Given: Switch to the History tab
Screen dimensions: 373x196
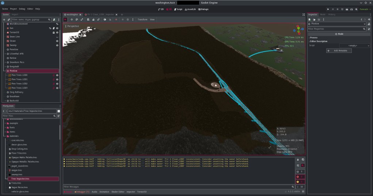Looking at the screenshot, I should tap(332, 15).
